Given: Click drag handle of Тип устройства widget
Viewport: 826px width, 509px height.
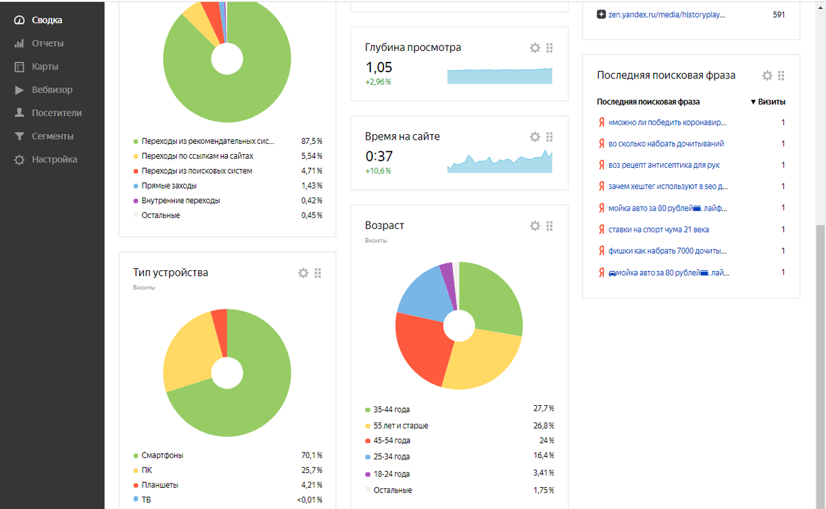Looking at the screenshot, I should (x=317, y=272).
